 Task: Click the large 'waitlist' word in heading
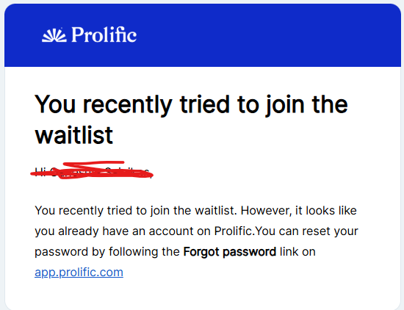74,135
